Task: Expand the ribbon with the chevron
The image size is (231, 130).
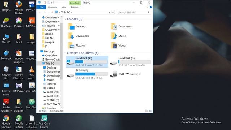Action: (147, 7)
